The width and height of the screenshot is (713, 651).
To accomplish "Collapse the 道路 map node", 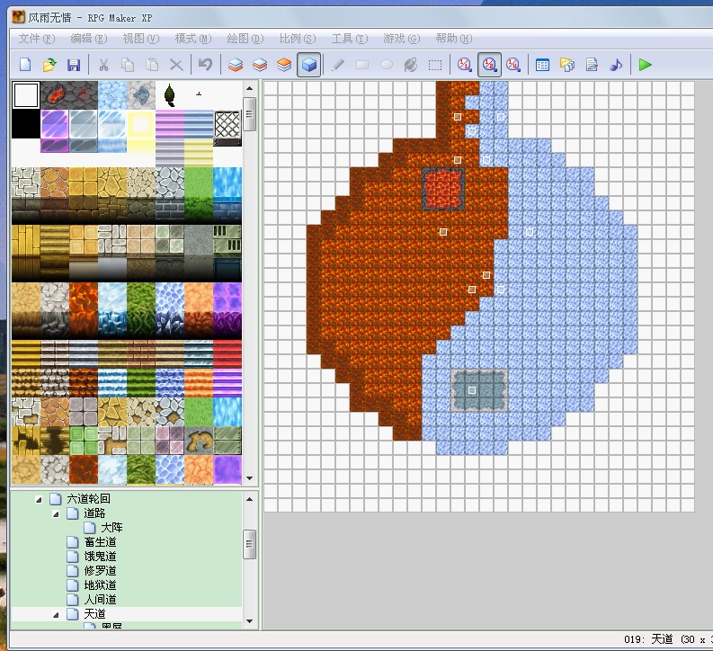I will [x=56, y=514].
